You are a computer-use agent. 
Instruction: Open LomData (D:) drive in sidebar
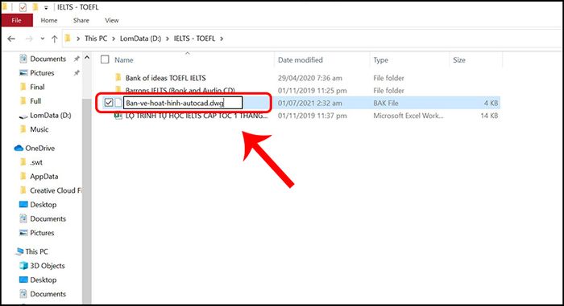(x=50, y=115)
